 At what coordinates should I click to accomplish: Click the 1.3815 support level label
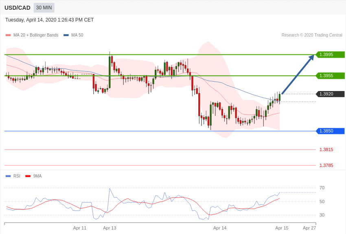(326, 149)
